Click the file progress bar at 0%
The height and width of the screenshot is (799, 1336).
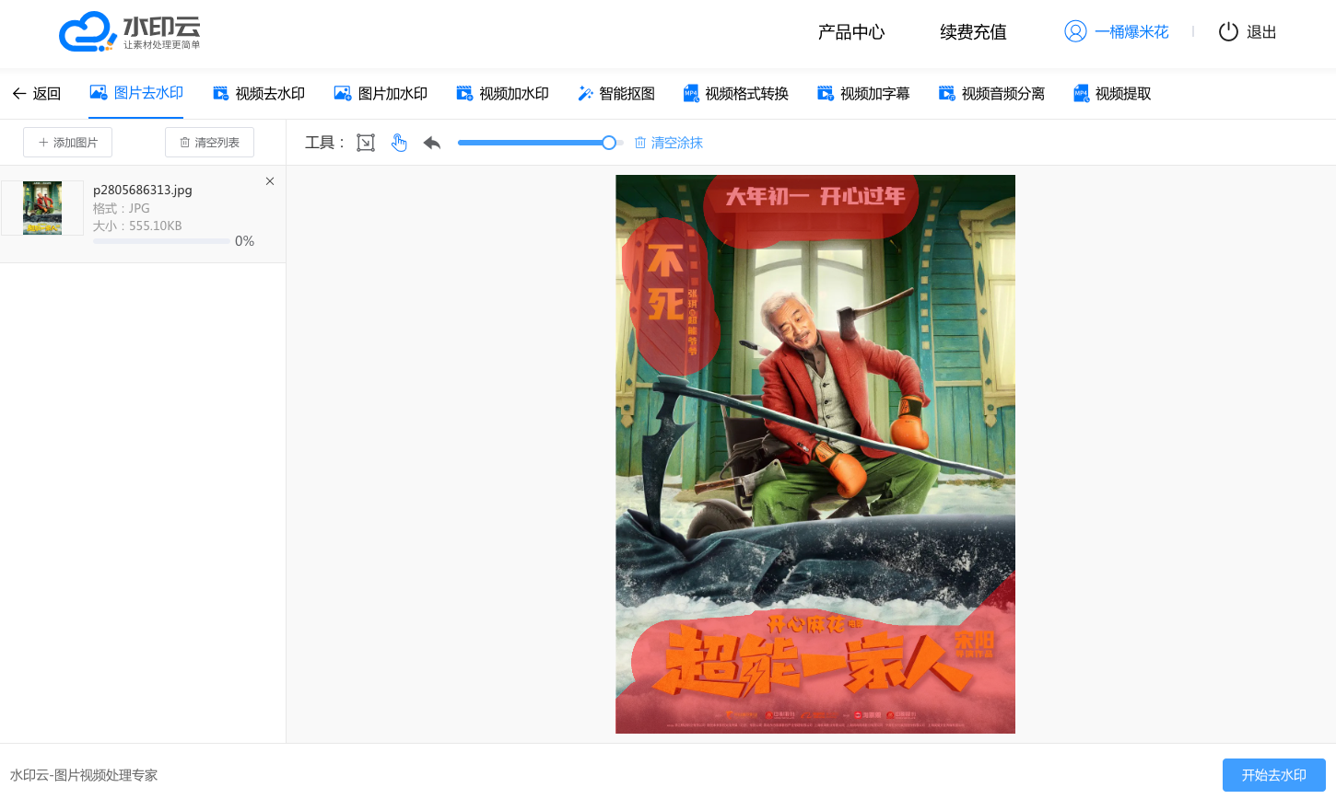161,241
